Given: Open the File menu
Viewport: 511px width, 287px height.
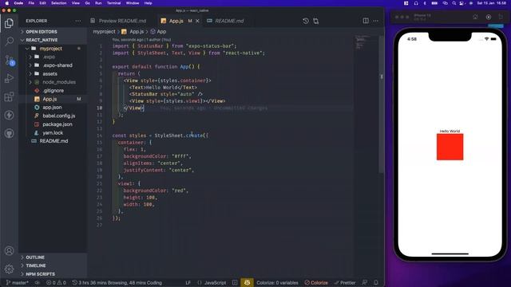Looking at the screenshot, I should point(31,3).
